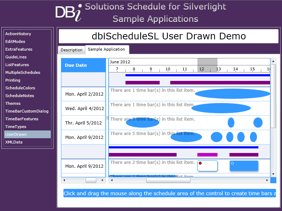Open the GuideLines sample
This screenshot has height=211, width=282.
(27, 57)
